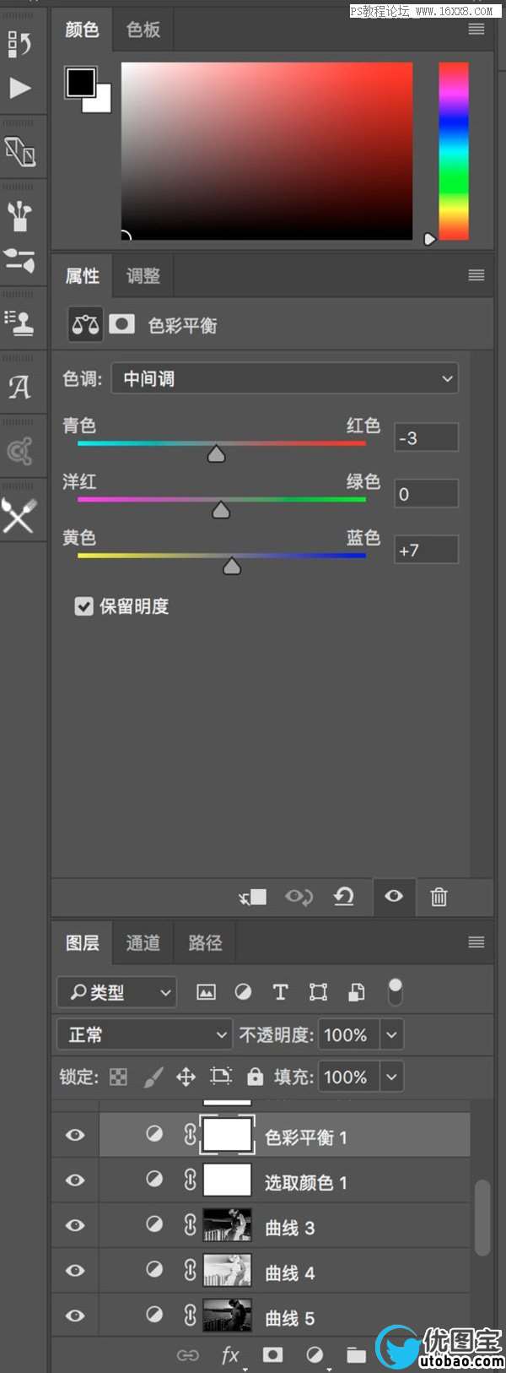The height and width of the screenshot is (1373, 506).
Task: Click the trash icon in Properties panel
Action: (x=439, y=897)
